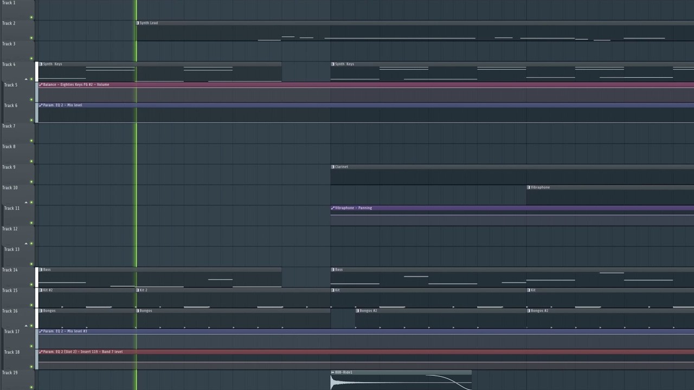
Task: Open menu icon of second Bass clip
Action: pyautogui.click(x=333, y=270)
